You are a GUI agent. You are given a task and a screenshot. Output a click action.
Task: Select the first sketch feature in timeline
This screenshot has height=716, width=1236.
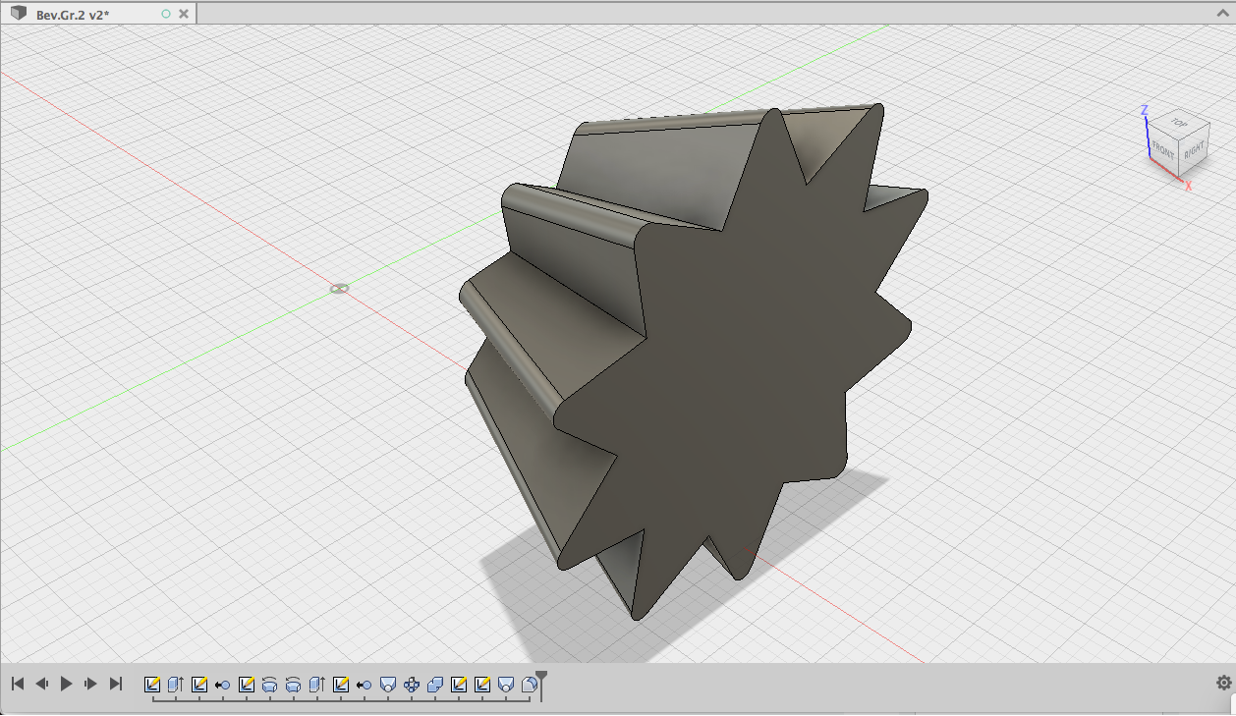tap(152, 685)
